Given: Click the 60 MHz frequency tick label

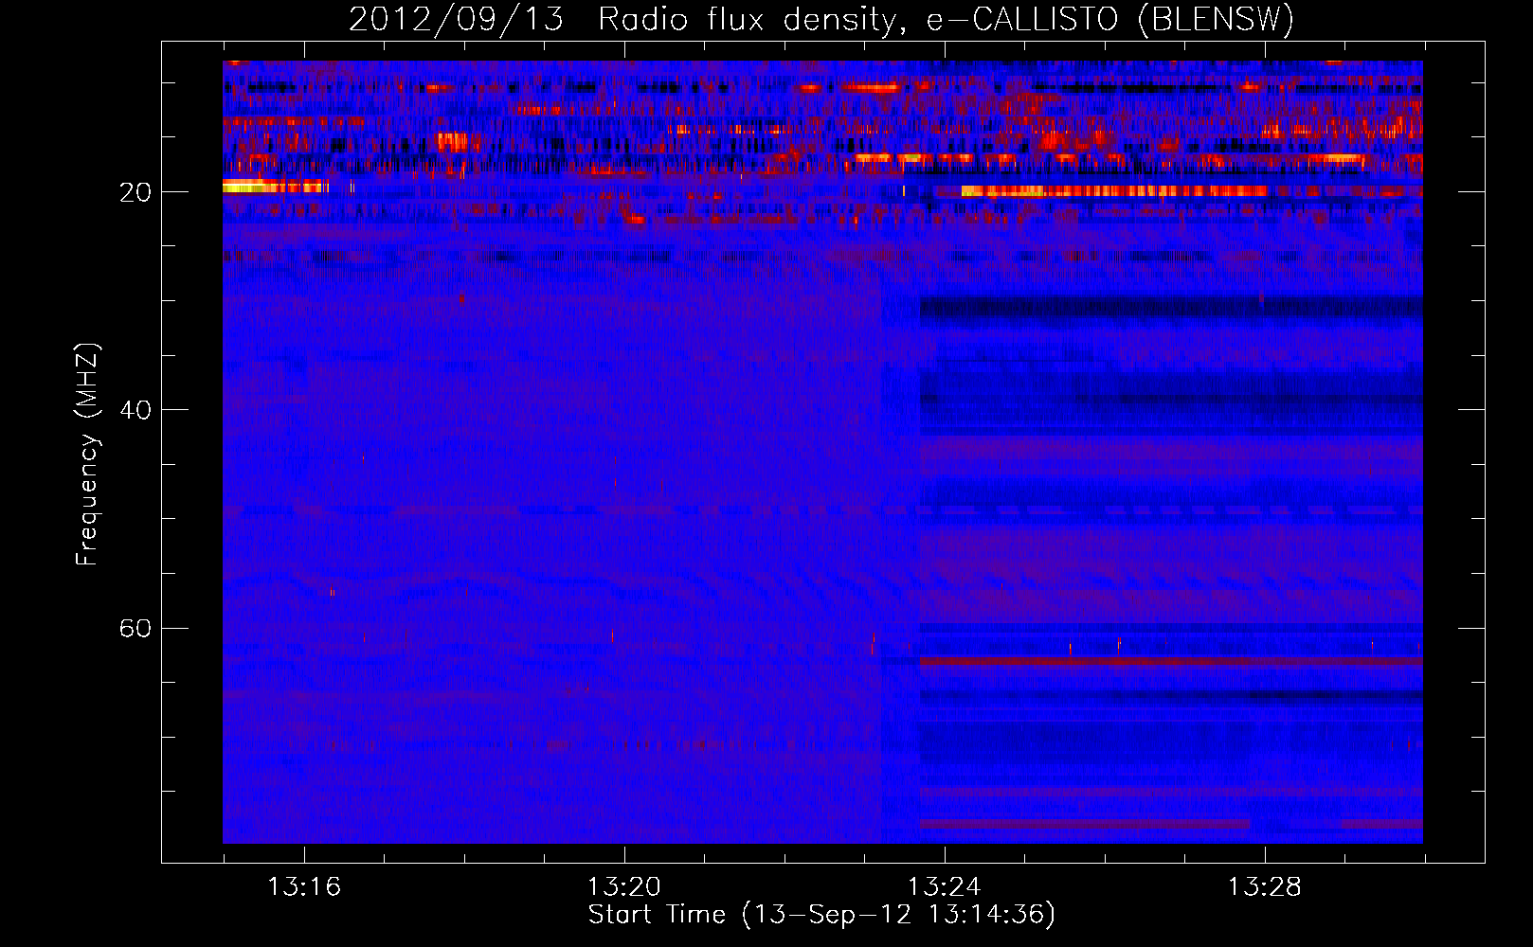Looking at the screenshot, I should point(135,629).
